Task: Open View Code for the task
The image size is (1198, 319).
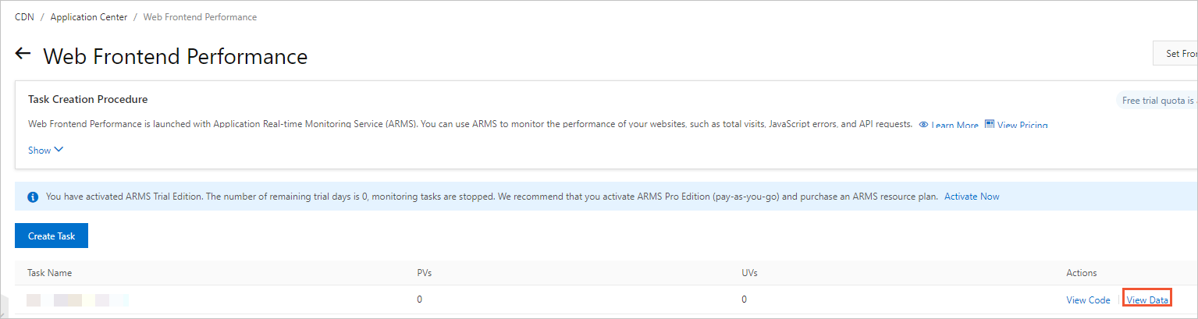Action: tap(1088, 300)
